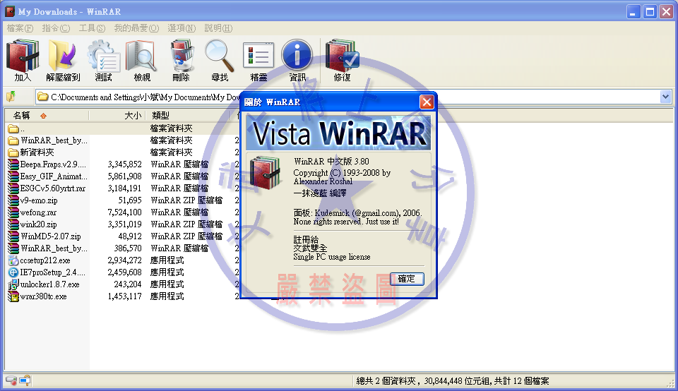Image resolution: width=678 pixels, height=391 pixels.
Task: Click the Vista WinRAR banner in the About dialog
Action: pyautogui.click(x=338, y=133)
